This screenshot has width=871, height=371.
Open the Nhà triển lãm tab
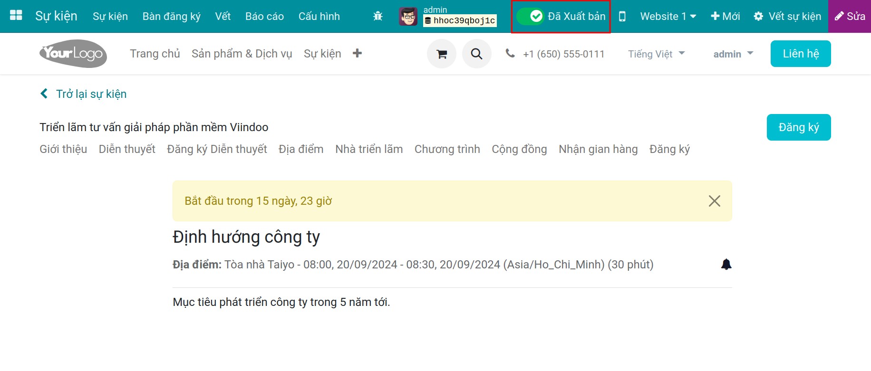369,149
